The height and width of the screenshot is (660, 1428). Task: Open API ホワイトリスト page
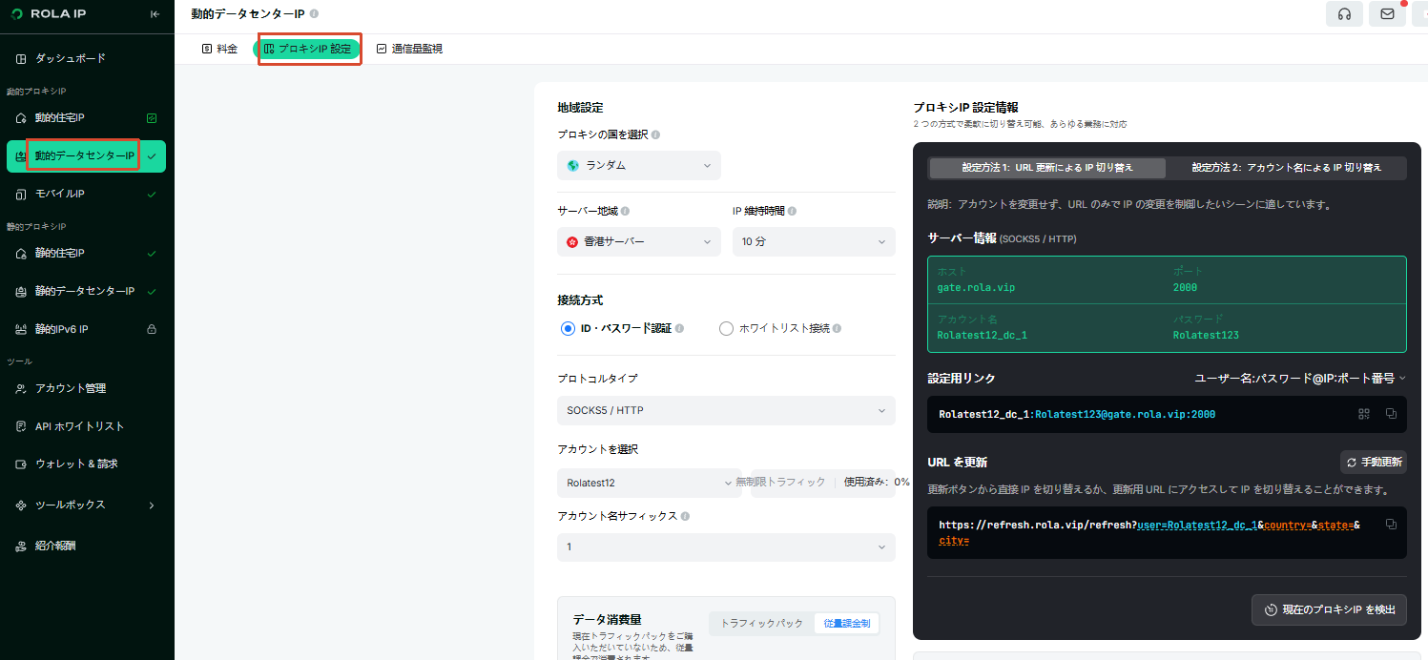pos(86,426)
